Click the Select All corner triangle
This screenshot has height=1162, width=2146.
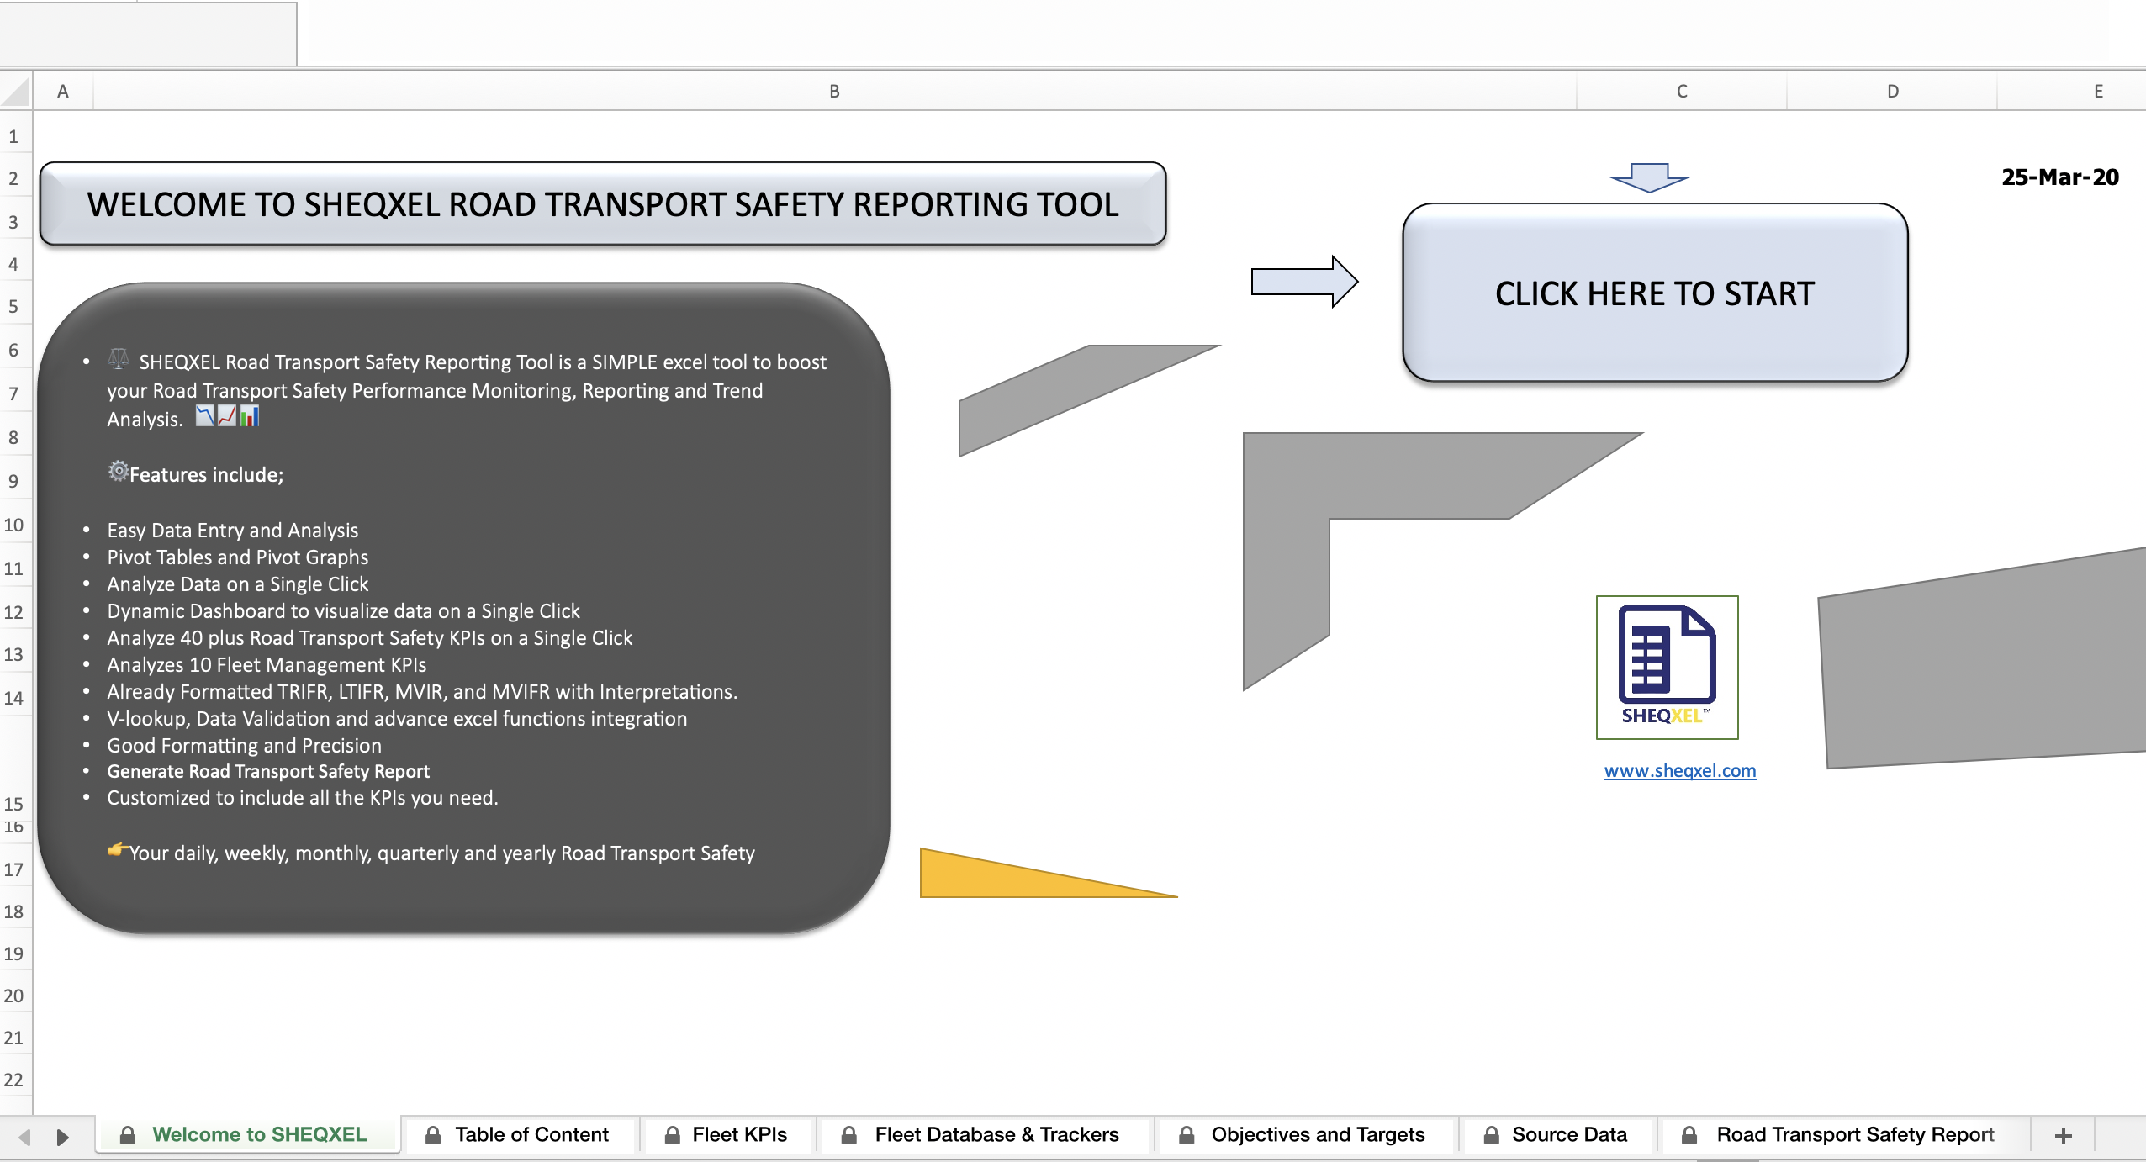(15, 91)
